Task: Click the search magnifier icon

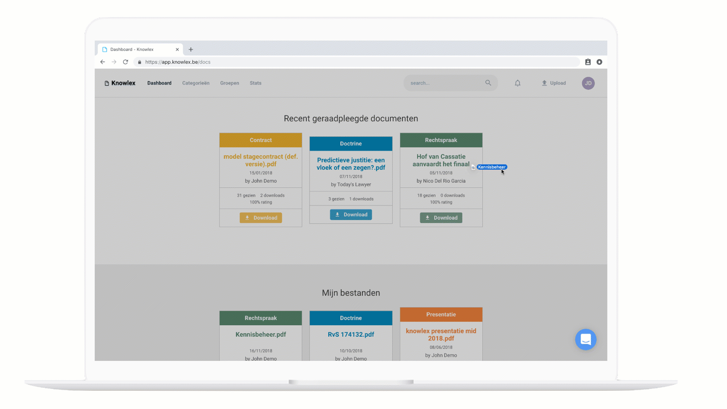Action: 488,83
